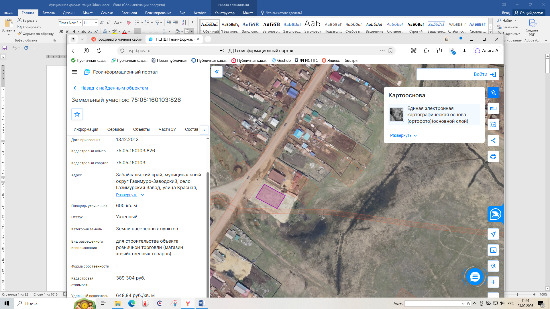The height and width of the screenshot is (309, 550).
Task: Add land plot to favorites star
Action: (x=77, y=114)
